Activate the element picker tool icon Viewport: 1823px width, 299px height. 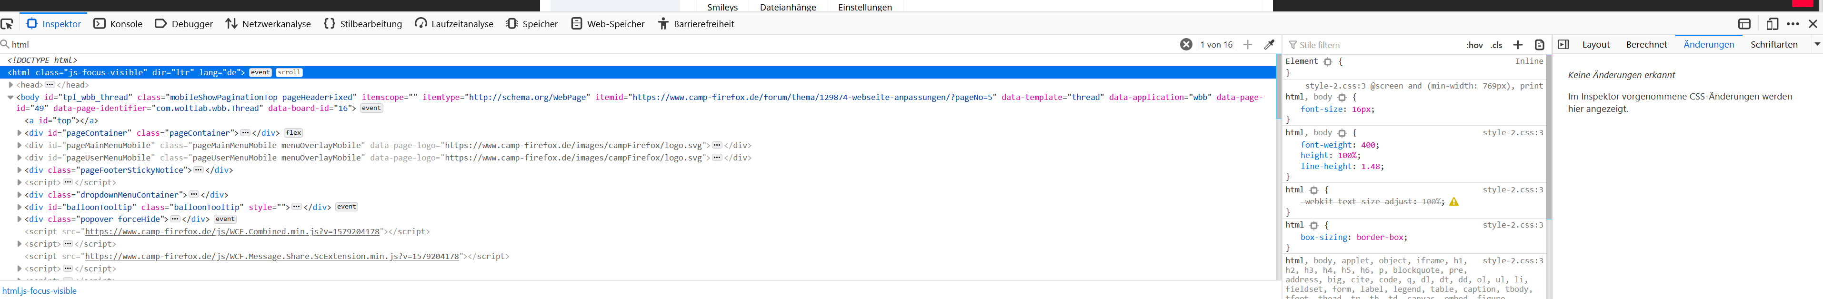[x=7, y=24]
